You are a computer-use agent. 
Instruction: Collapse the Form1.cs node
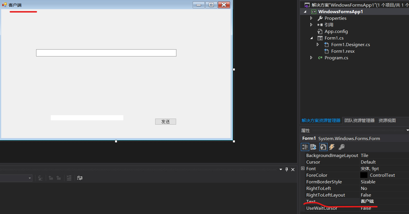(311, 38)
